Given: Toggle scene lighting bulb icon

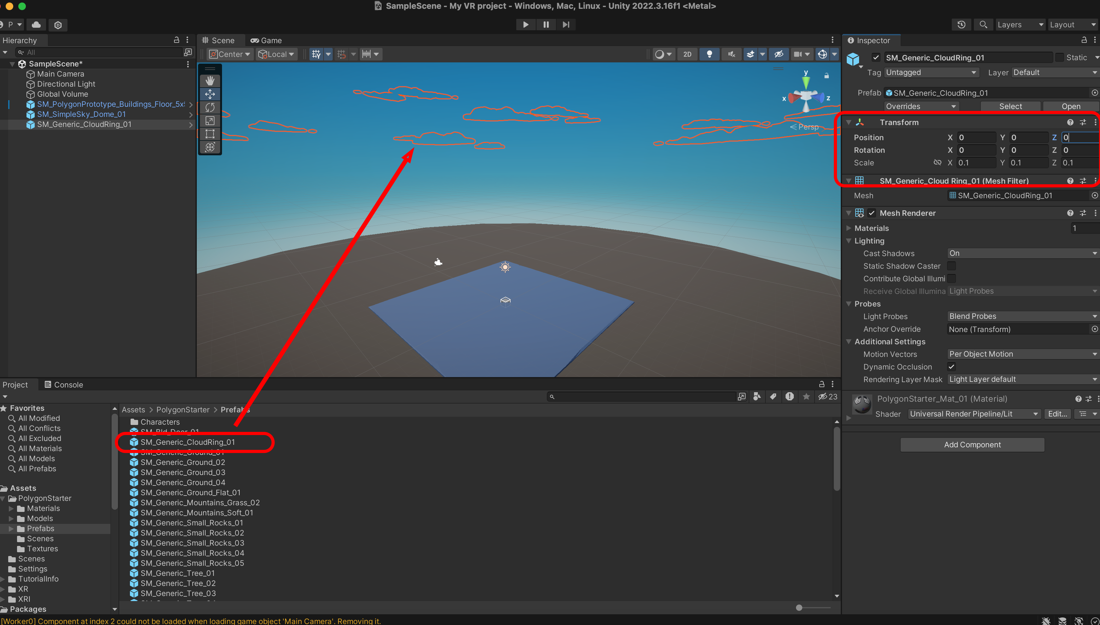Looking at the screenshot, I should (x=709, y=54).
